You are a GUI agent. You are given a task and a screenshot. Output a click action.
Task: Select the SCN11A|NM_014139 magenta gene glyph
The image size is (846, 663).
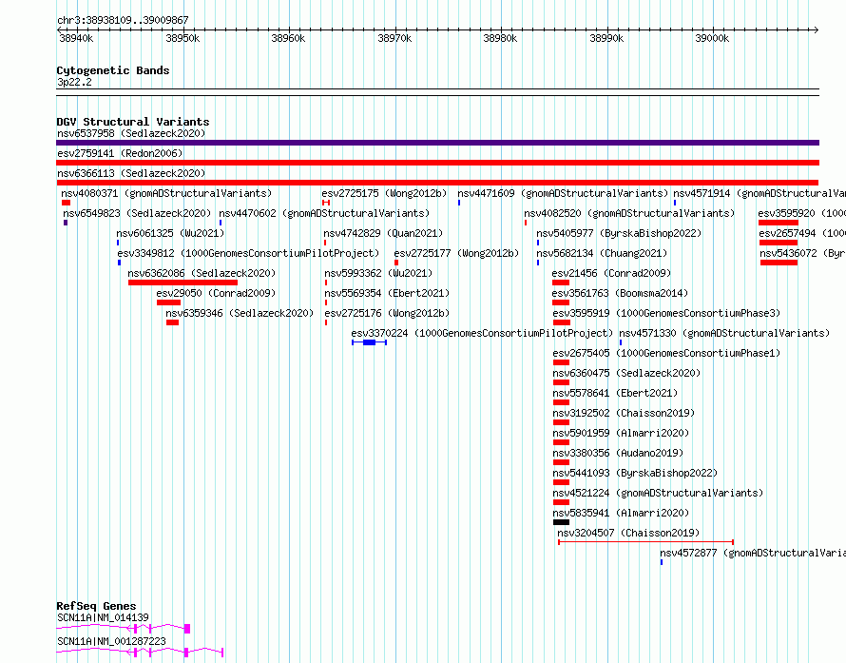123,628
